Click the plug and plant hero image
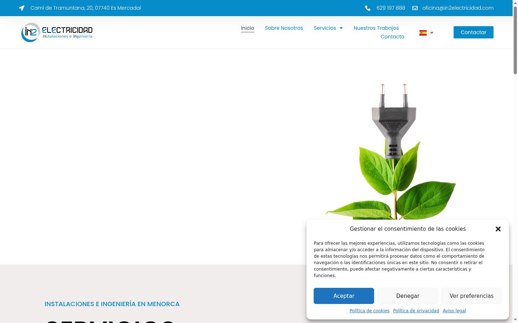This screenshot has width=518, height=323. pos(391,152)
